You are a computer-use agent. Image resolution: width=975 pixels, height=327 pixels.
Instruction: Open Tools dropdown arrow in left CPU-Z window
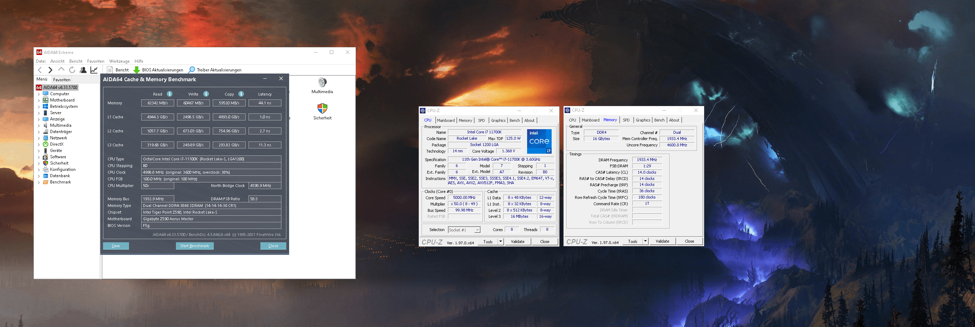[500, 242]
